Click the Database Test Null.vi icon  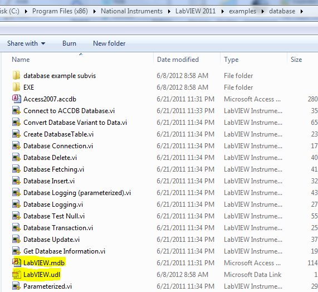[16, 216]
